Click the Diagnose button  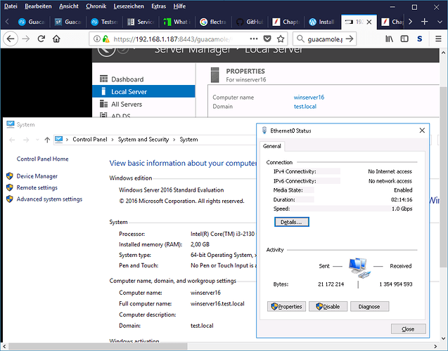[369, 307]
